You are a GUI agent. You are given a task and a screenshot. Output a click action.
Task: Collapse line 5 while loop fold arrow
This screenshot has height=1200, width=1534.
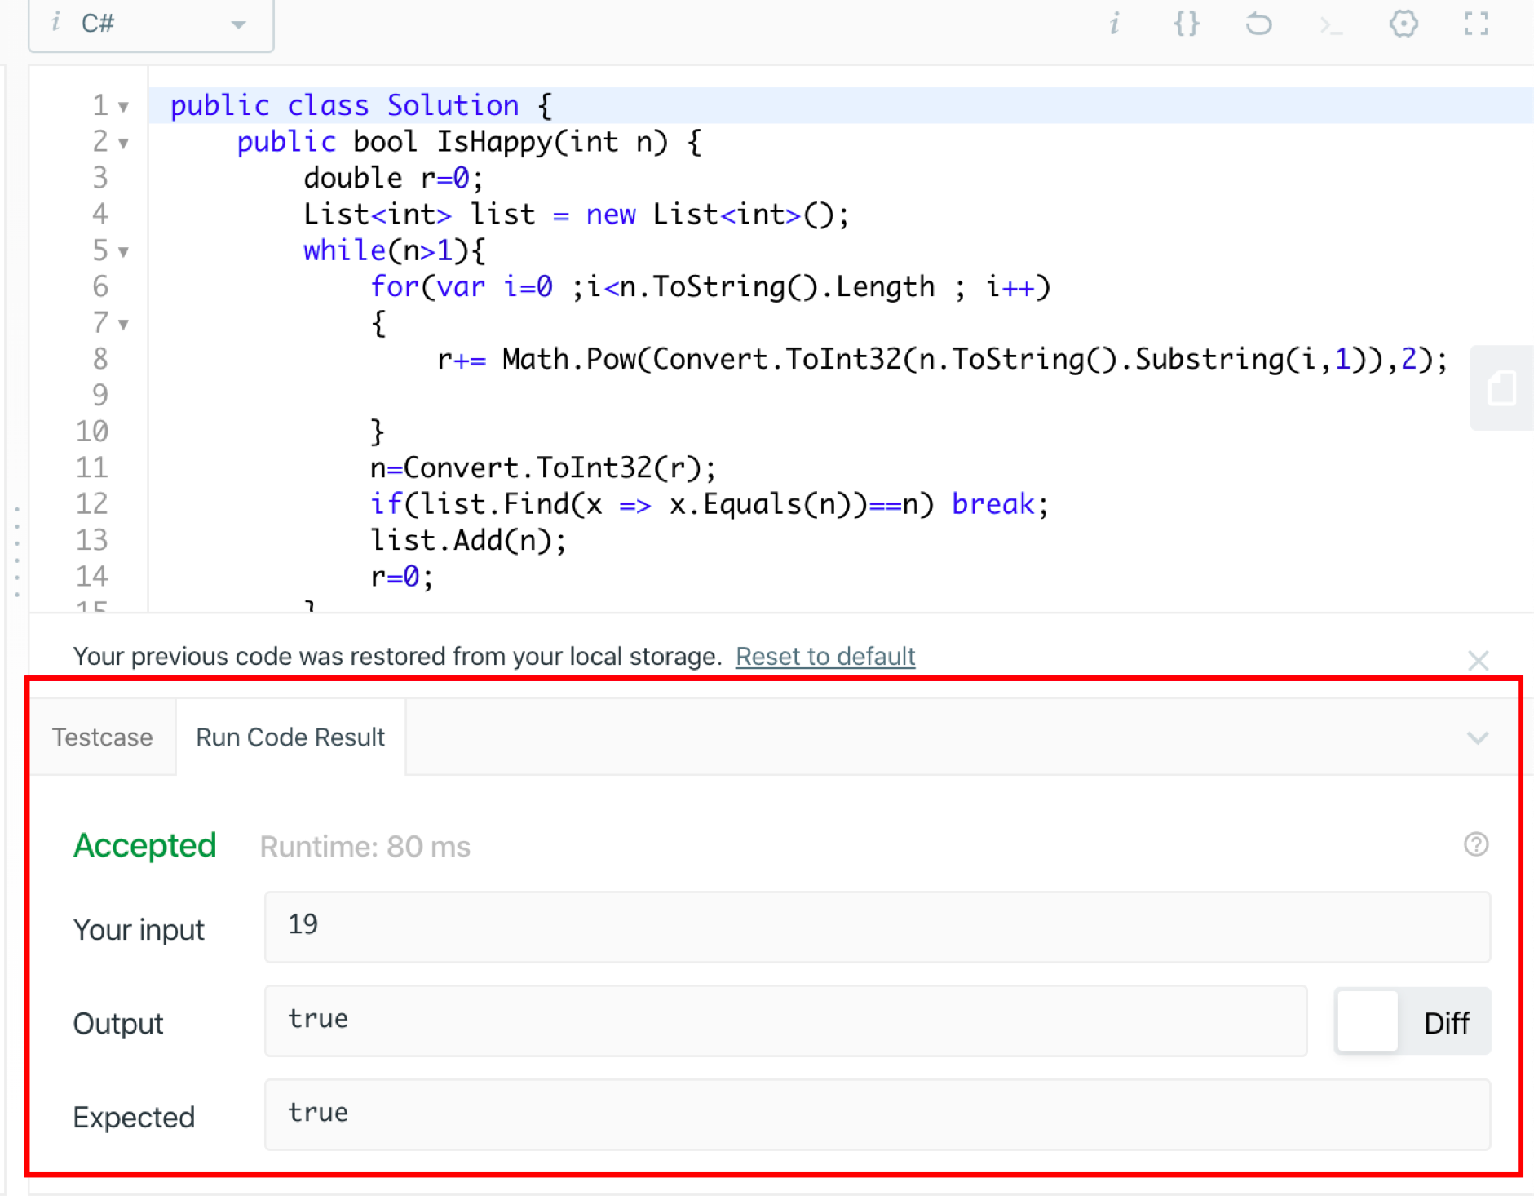coord(122,251)
